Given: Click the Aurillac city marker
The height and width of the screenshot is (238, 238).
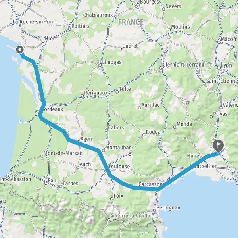Looking at the screenshot, I should (140, 108).
